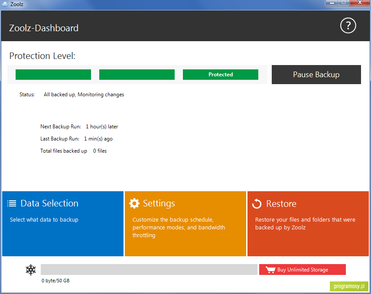This screenshot has height=294, width=371.
Task: Click the snowflake cold storage icon
Action: tap(31, 270)
